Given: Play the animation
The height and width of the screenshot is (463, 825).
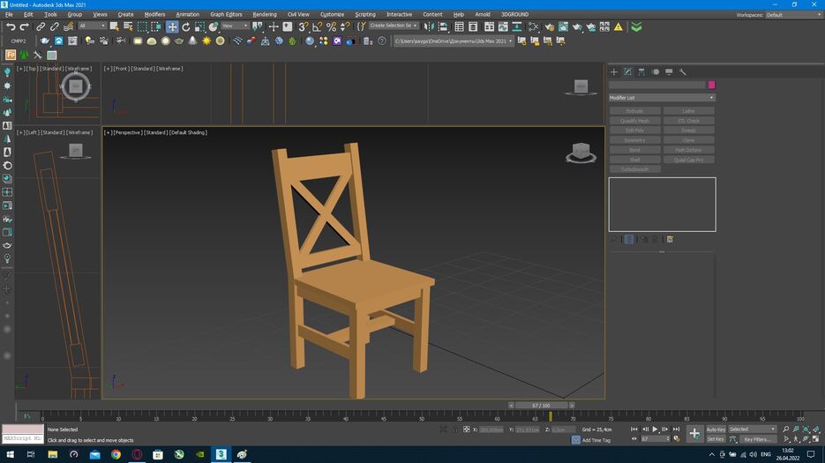Looking at the screenshot, I should click(655, 429).
